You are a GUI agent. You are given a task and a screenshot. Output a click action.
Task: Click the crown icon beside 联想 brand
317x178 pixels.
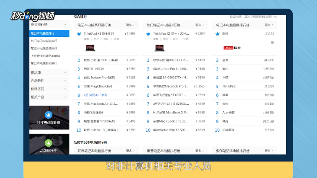coord(217,34)
